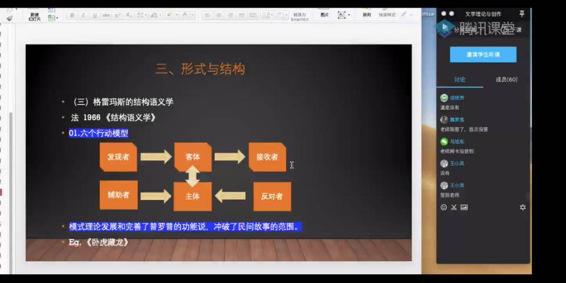Click the 新建幻灯片 button
This screenshot has width=566, height=283.
pos(34,15)
